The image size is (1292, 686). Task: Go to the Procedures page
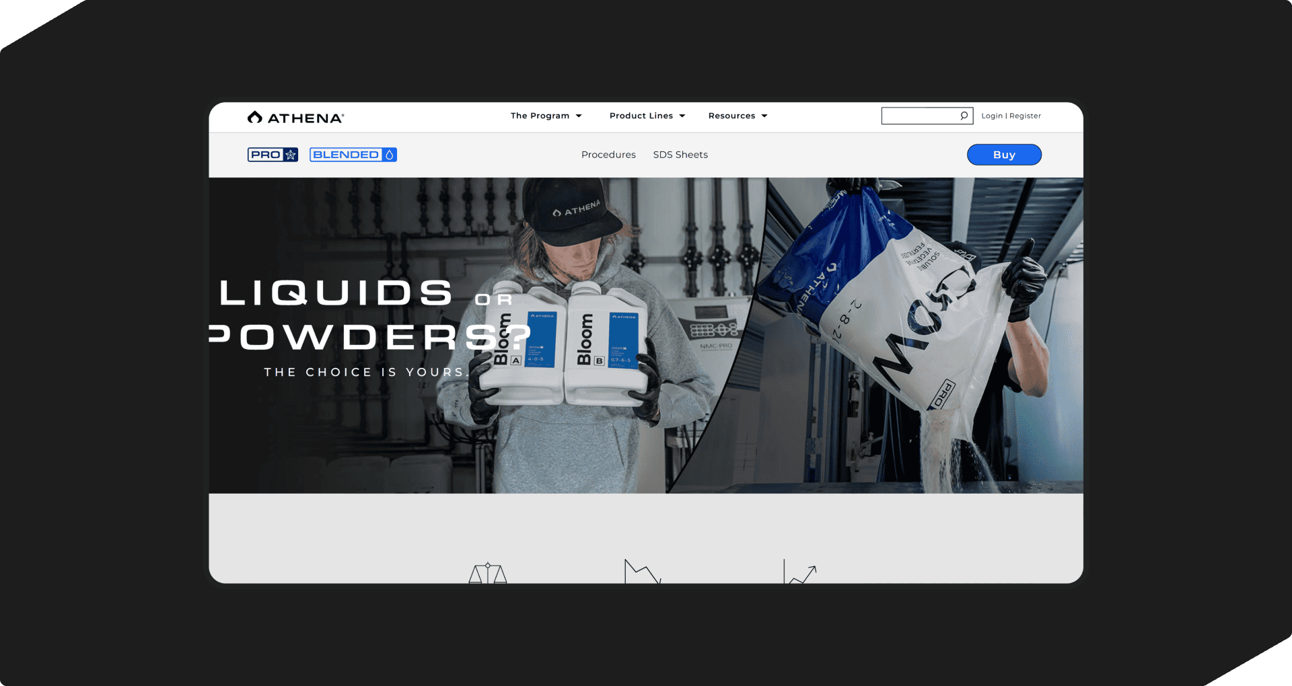click(x=608, y=155)
